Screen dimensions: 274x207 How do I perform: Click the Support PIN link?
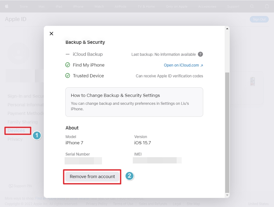23,186
